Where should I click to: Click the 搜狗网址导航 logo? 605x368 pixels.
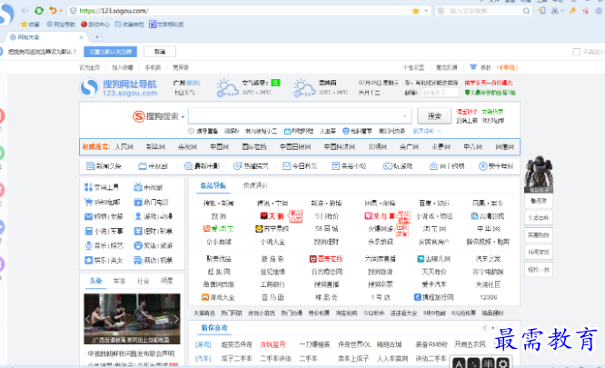pos(119,88)
